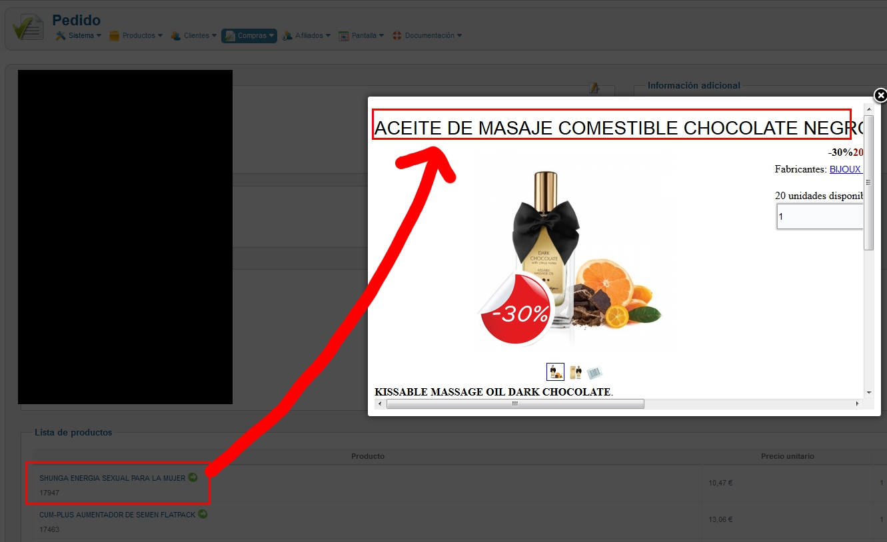Click the Pedido checklist icon

click(28, 27)
